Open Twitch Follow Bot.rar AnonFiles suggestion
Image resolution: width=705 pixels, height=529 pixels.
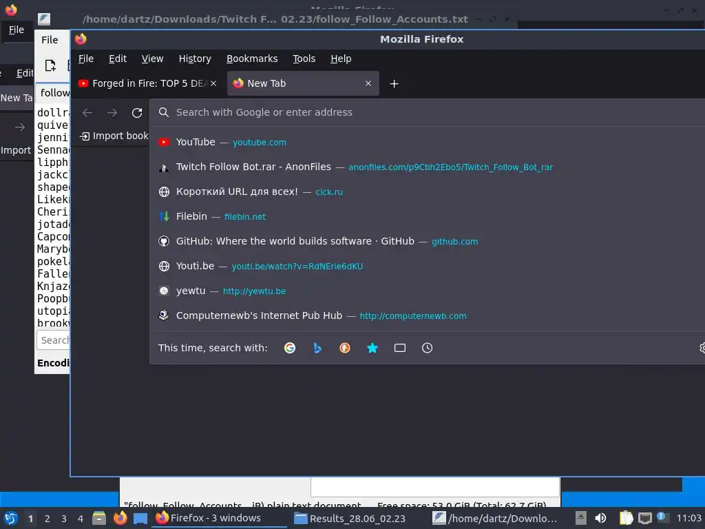[427, 167]
